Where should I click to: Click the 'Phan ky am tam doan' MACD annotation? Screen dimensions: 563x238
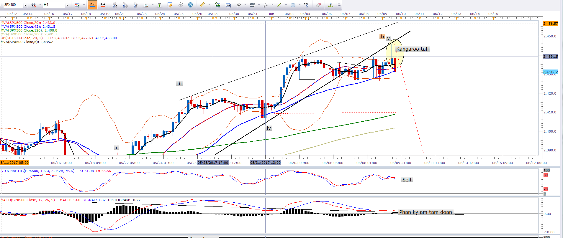(x=425, y=212)
